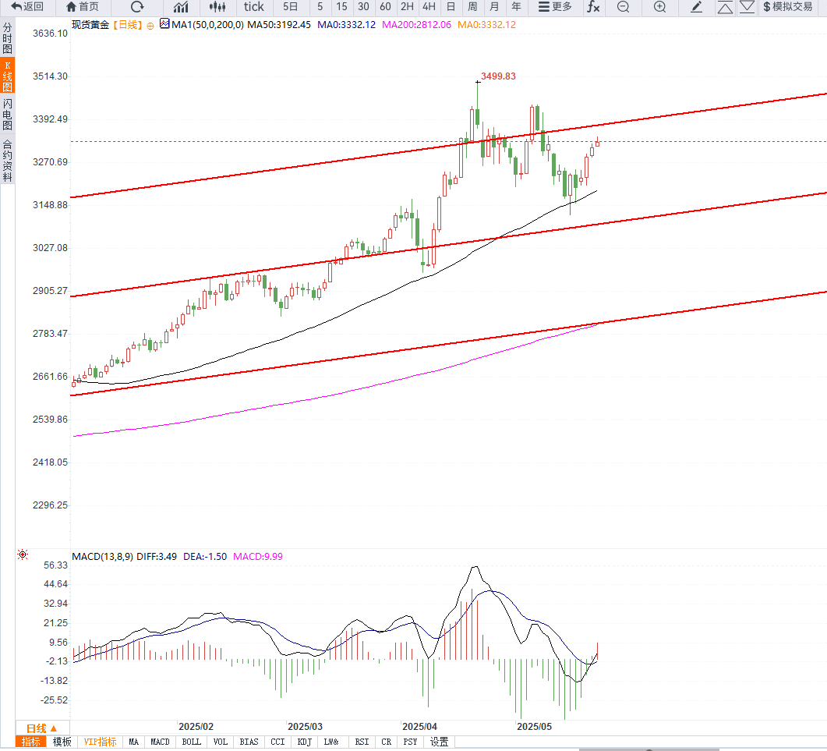This screenshot has width=827, height=751.
Task: Switch to monthly 月 chart
Action: [x=494, y=7]
